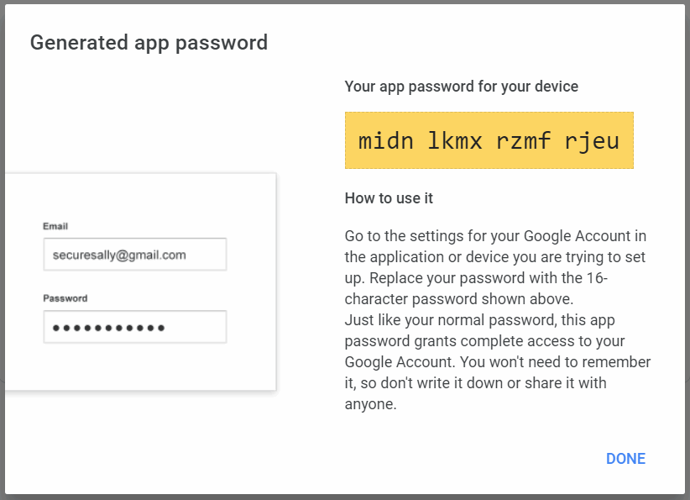The width and height of the screenshot is (690, 500).
Task: Click the securesally@gmail.com email field
Action: pyautogui.click(x=135, y=254)
